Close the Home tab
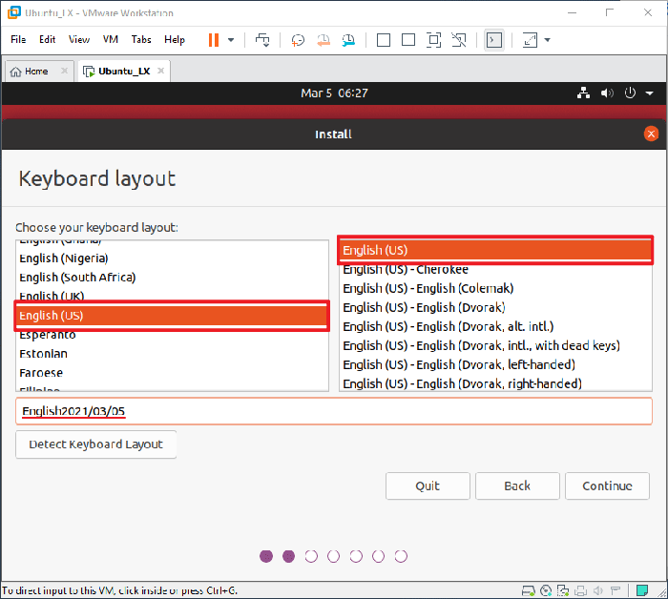The width and height of the screenshot is (668, 599). pos(64,71)
